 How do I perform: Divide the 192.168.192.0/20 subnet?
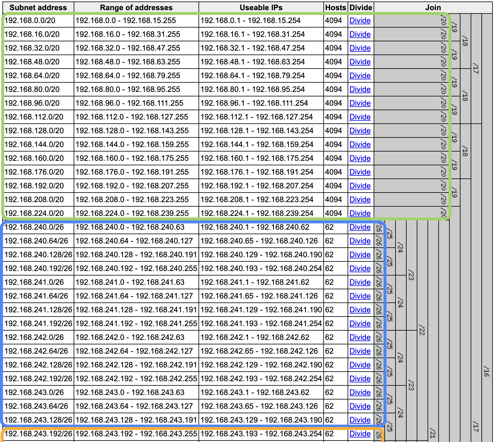360,186
